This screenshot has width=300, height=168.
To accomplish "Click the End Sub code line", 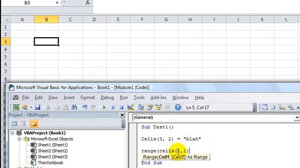I will (x=152, y=163).
